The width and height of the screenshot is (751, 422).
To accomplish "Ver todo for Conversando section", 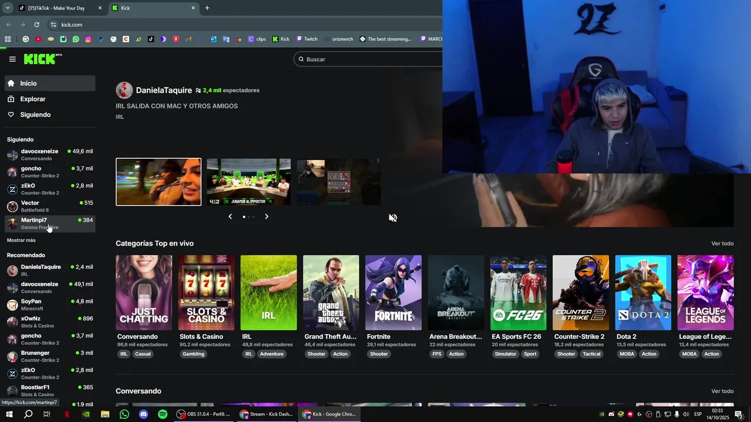I will (x=722, y=391).
